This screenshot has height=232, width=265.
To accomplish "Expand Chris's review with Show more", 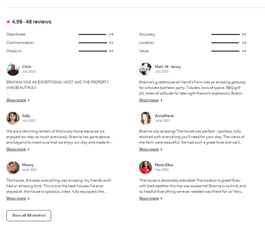I will click(18, 100).
